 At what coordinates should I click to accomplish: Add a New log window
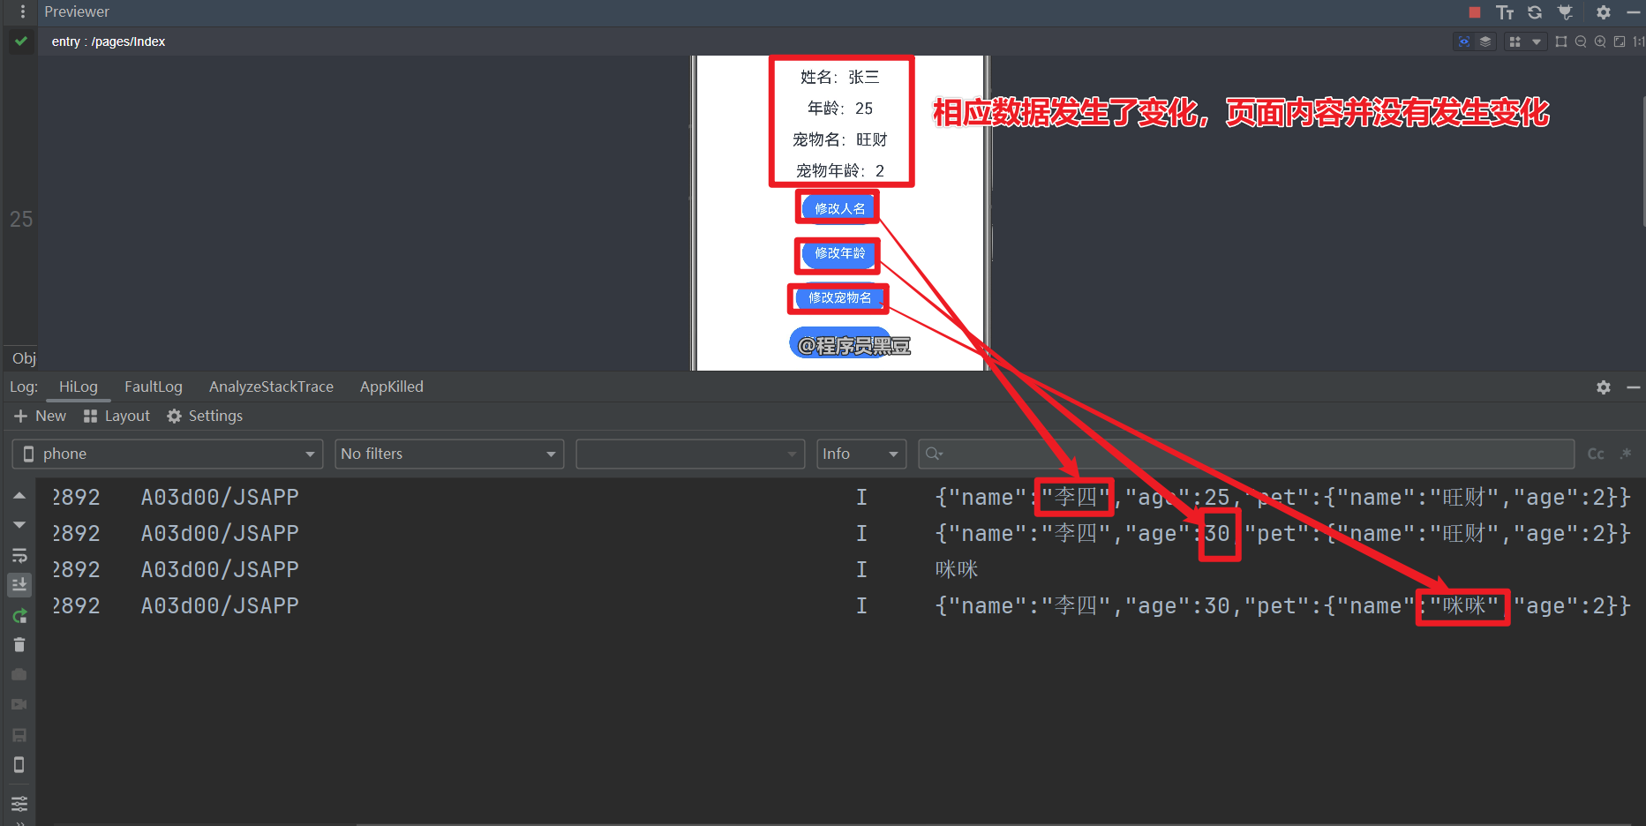point(41,416)
